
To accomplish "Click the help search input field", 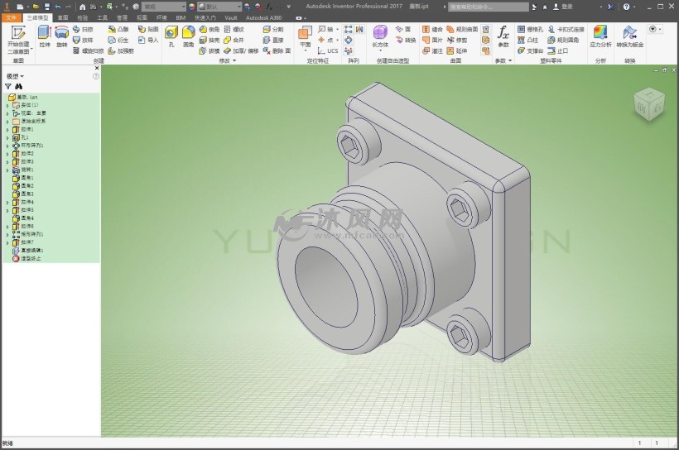I will click(483, 7).
